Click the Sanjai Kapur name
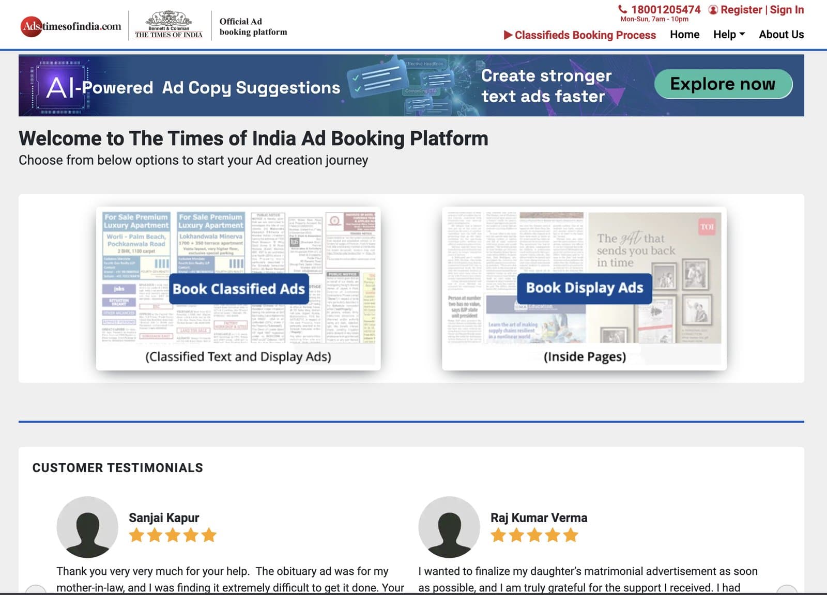The image size is (827, 595). pos(164,518)
